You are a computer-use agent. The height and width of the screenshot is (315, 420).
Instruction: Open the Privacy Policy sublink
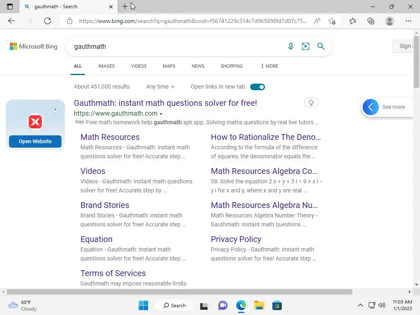236,239
